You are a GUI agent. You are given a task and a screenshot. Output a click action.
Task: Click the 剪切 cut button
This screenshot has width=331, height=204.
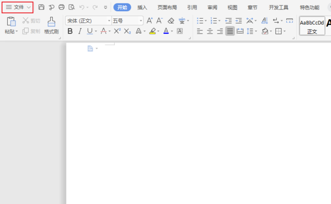tap(31, 20)
